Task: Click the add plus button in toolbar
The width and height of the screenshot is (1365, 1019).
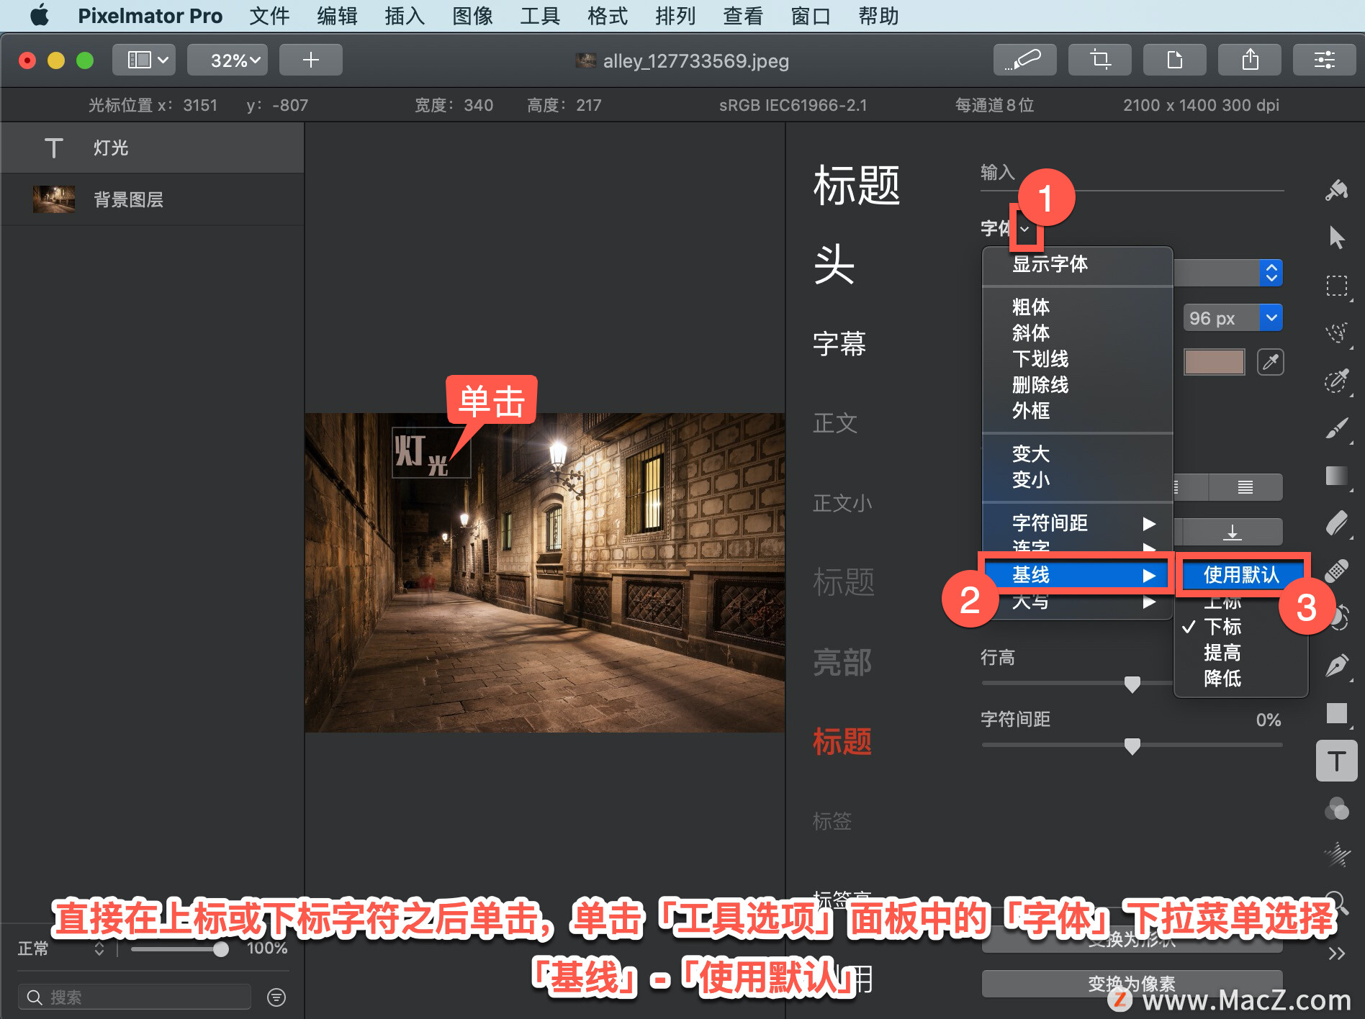Action: coord(311,60)
